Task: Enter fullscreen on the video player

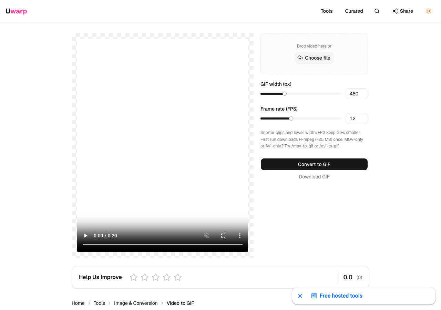Action: pyautogui.click(x=223, y=236)
